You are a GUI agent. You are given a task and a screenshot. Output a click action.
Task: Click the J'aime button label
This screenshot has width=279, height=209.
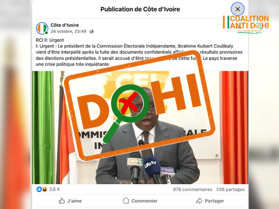point(75,201)
